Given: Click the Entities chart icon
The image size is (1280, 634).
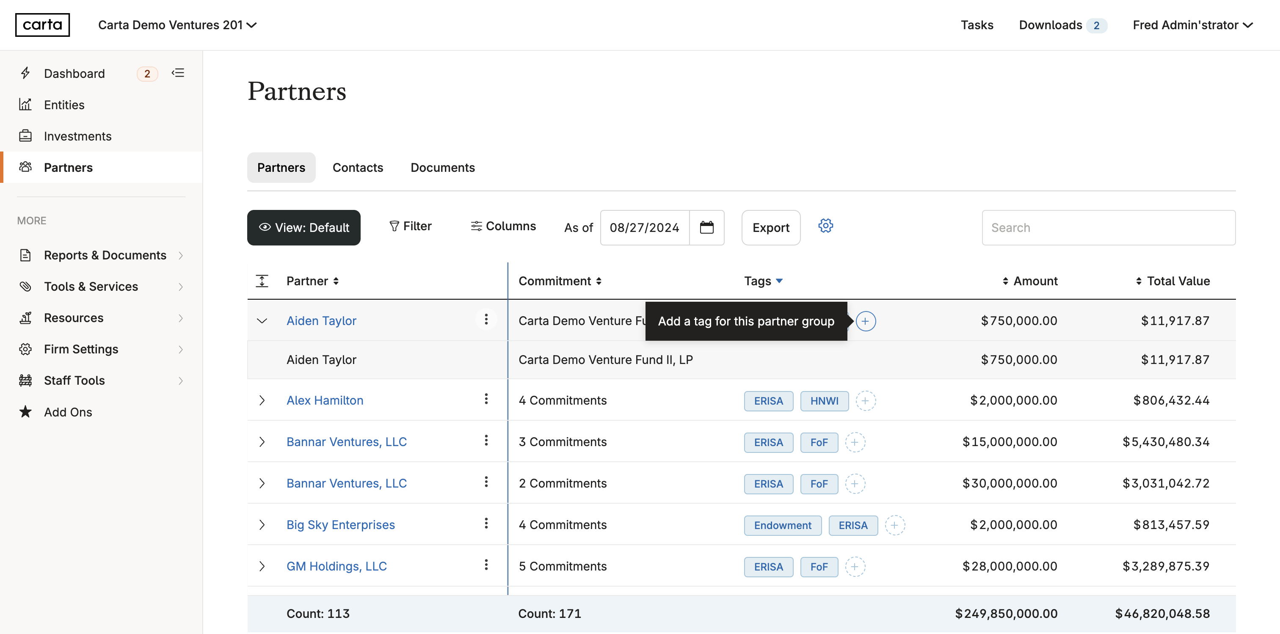Looking at the screenshot, I should tap(25, 105).
